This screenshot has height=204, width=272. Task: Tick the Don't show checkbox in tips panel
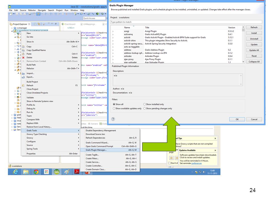coord(169,163)
